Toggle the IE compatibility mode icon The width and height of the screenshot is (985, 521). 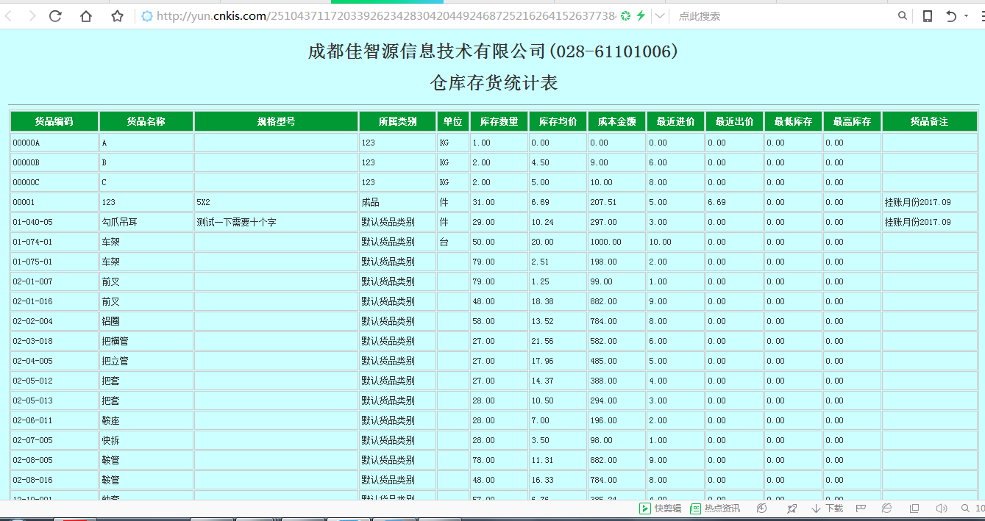[x=887, y=509]
